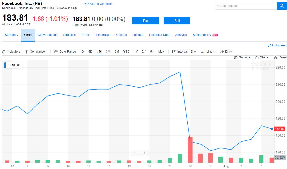Select the Max time range

(161, 52)
